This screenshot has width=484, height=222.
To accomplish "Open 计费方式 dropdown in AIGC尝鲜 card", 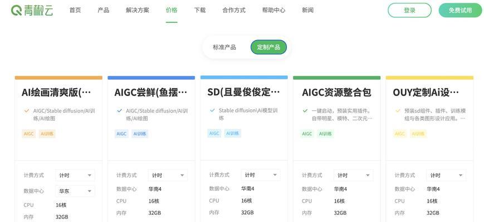I will [168, 175].
